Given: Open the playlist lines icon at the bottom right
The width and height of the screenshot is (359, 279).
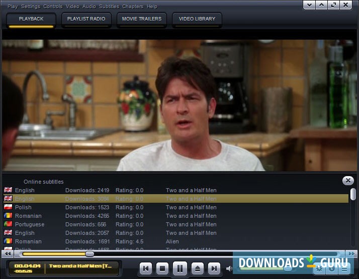Looking at the screenshot, I should pyautogui.click(x=344, y=269).
